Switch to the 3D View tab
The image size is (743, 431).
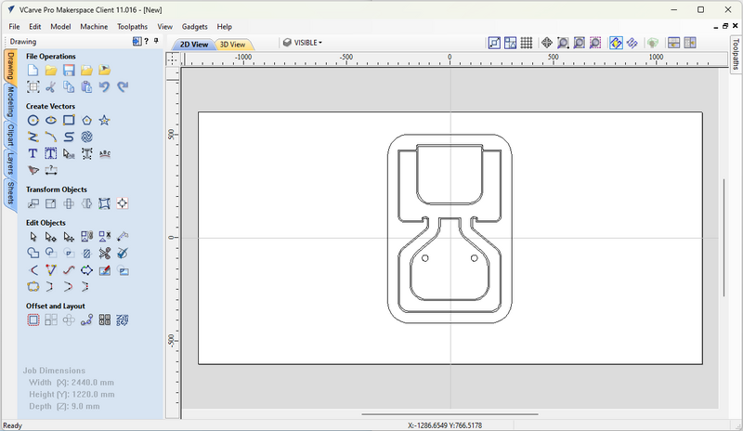(x=232, y=44)
